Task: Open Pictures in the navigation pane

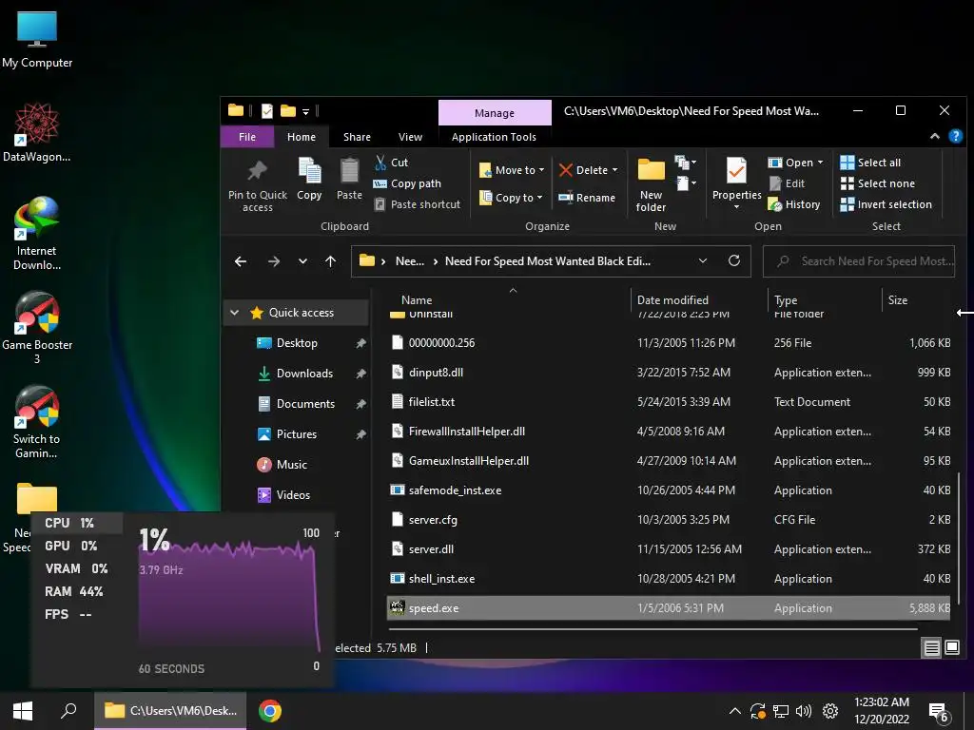Action: pos(297,433)
